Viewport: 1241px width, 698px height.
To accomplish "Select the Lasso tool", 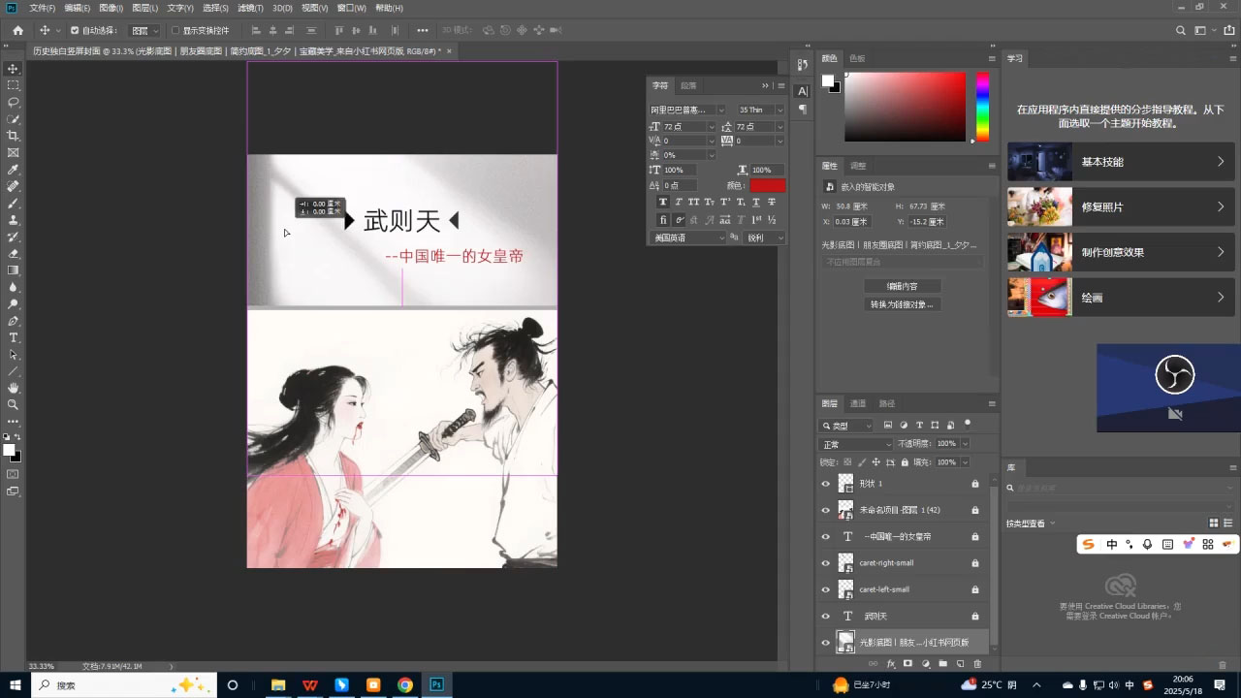I will [x=14, y=102].
